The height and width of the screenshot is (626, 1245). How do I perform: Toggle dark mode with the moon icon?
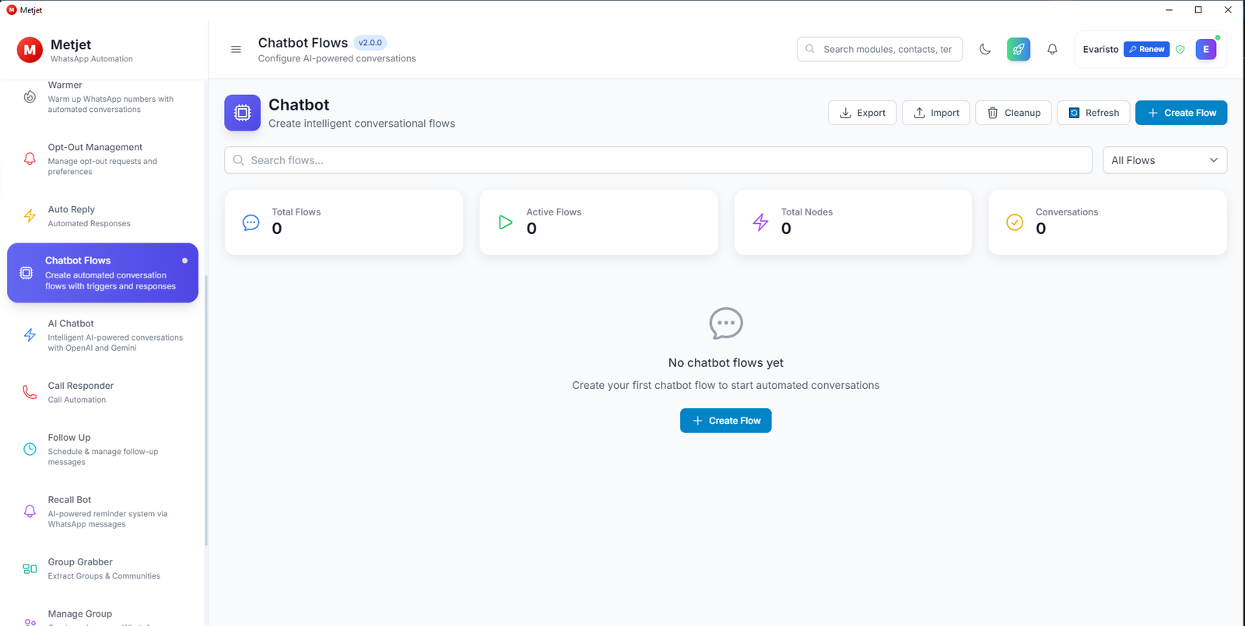pos(985,49)
